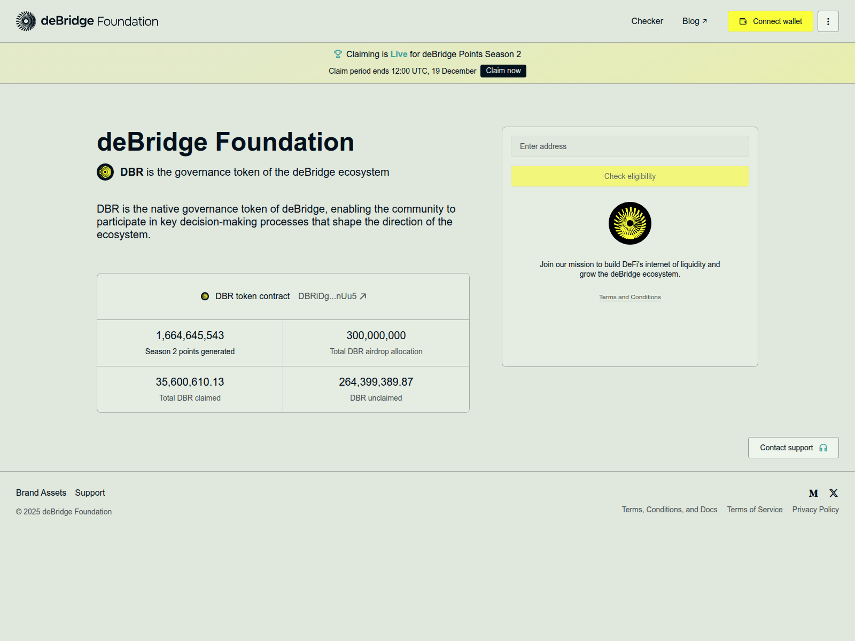Click the large deBridge sunburst logo
The width and height of the screenshot is (855, 641).
629,223
